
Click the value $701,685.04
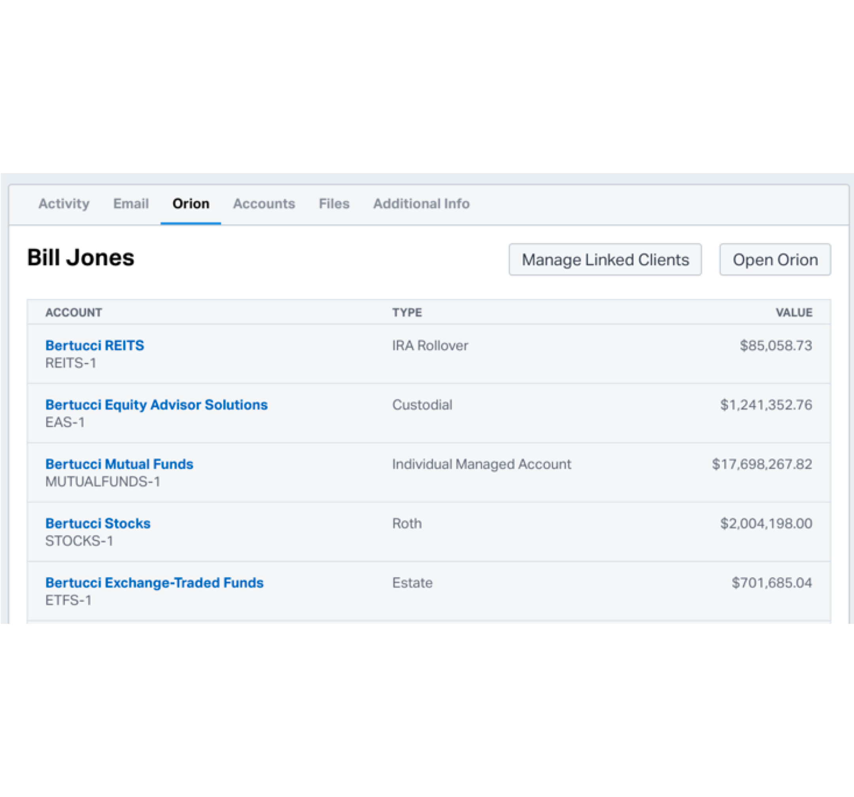point(771,582)
